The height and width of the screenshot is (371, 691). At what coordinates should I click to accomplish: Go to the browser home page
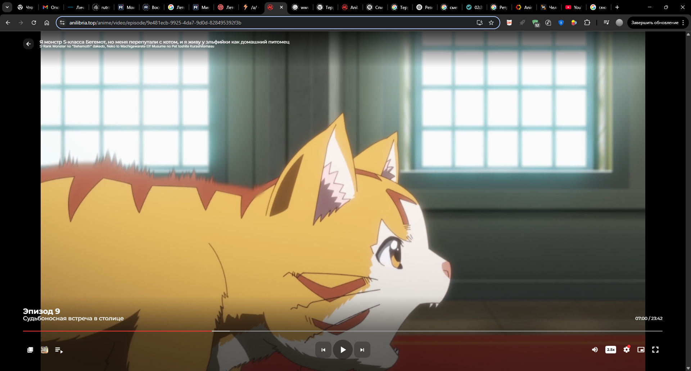point(47,23)
